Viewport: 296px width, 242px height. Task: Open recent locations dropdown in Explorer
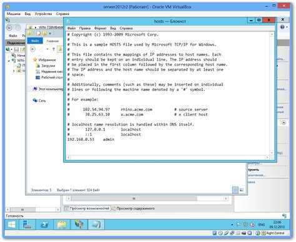click(x=47, y=49)
